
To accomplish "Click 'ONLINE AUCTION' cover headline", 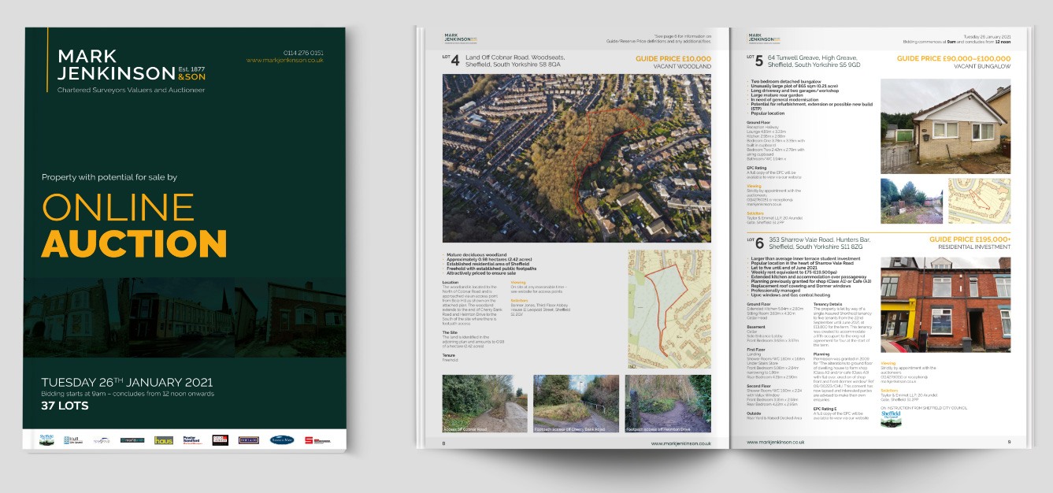I will click(x=134, y=225).
